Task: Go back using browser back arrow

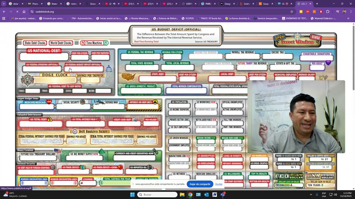Action: pyautogui.click(x=4, y=12)
